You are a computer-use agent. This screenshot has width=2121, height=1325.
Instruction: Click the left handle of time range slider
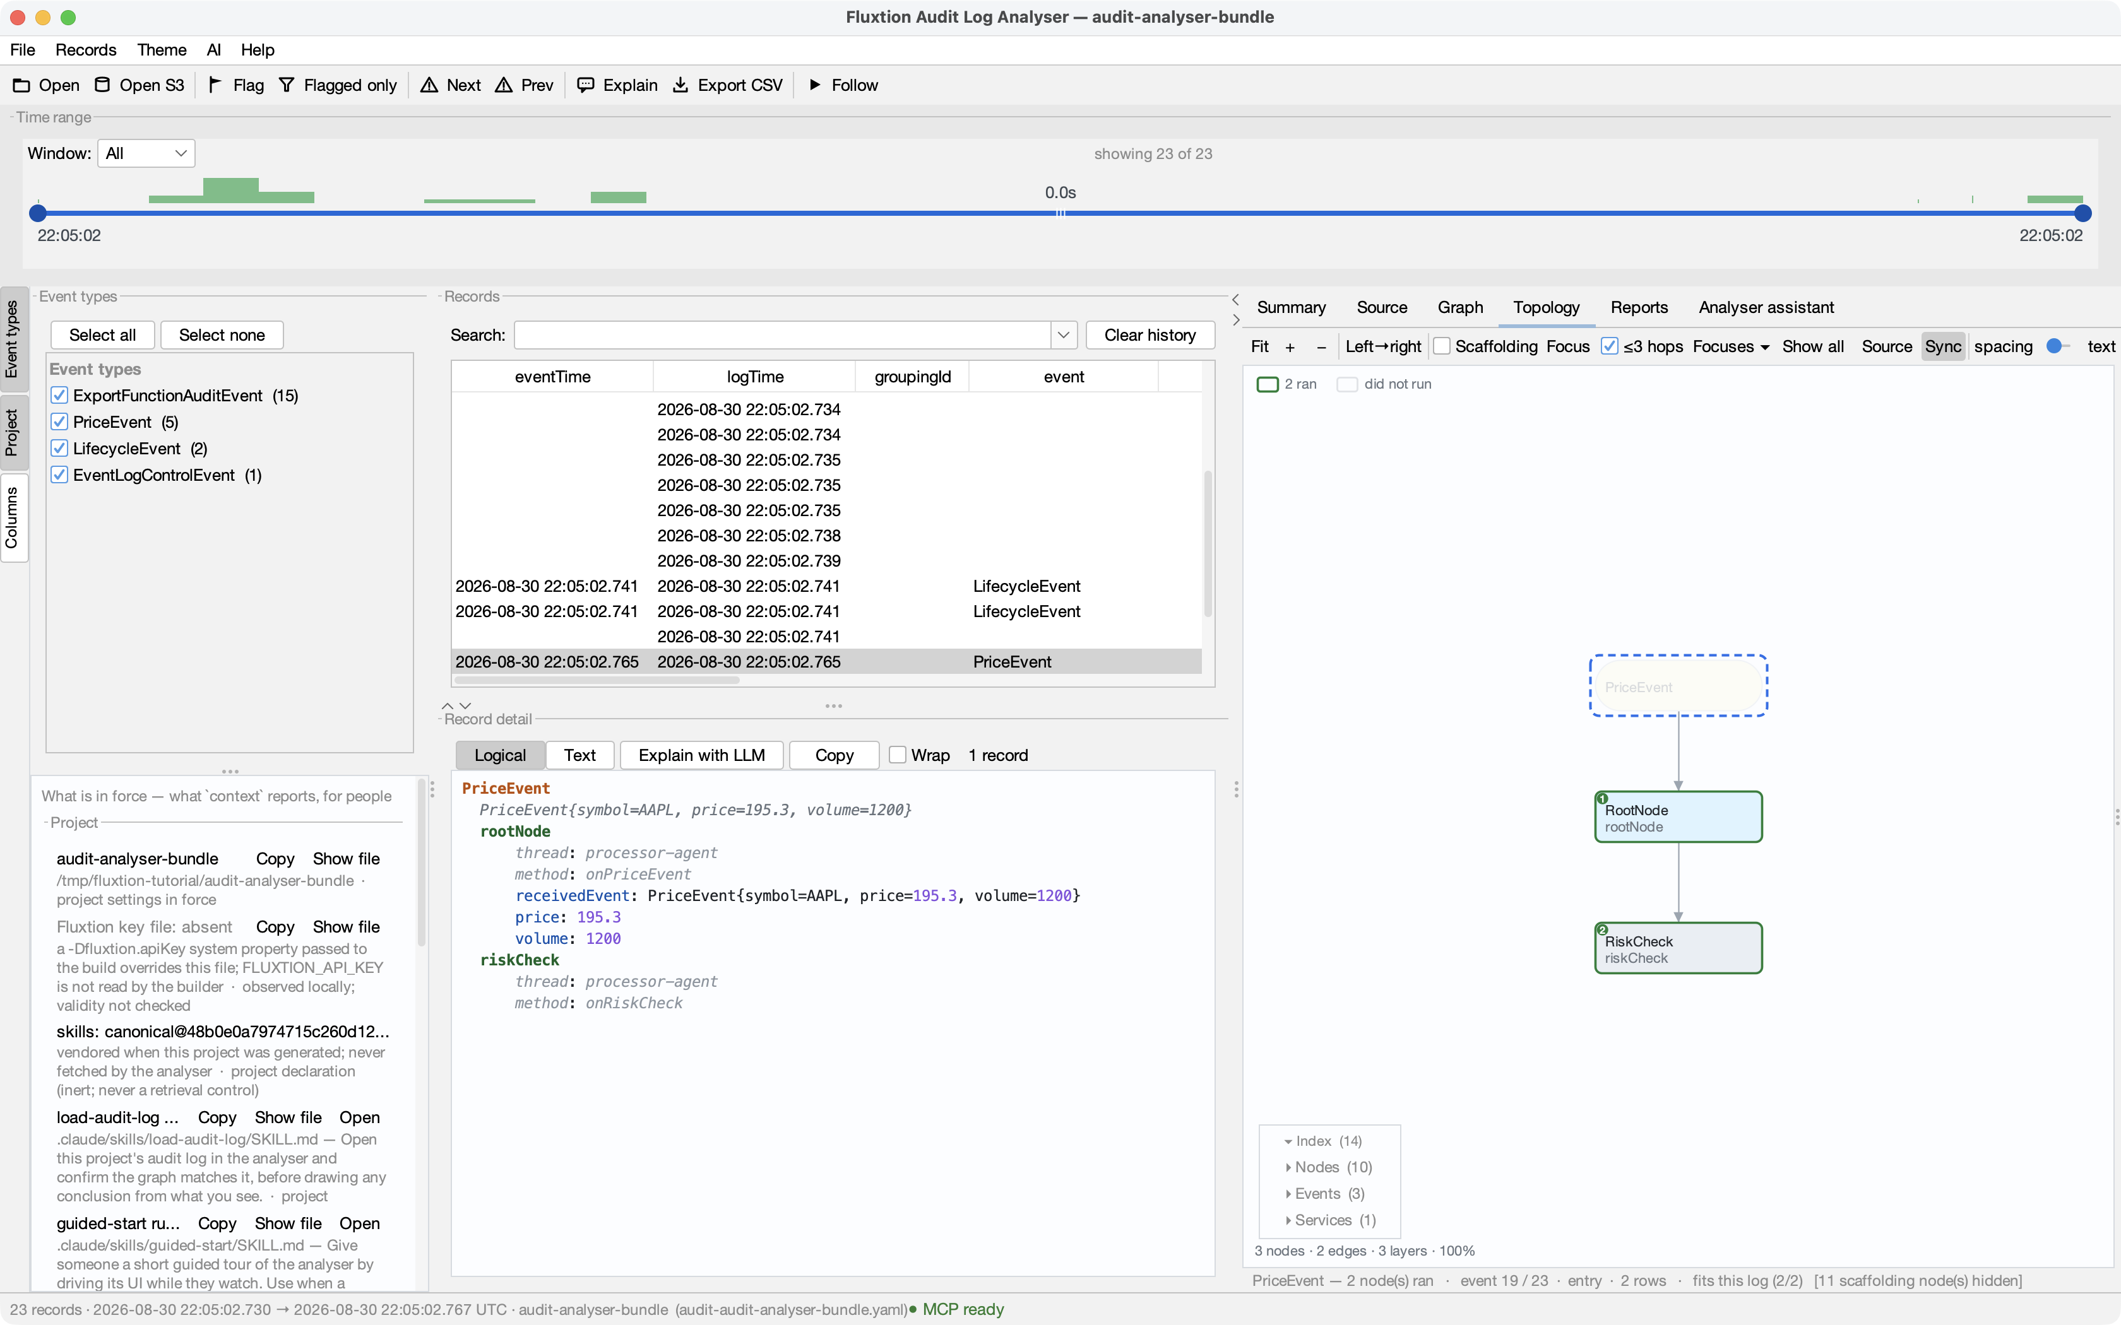[x=38, y=213]
